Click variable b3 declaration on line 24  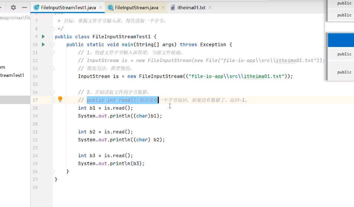[x=93, y=156]
